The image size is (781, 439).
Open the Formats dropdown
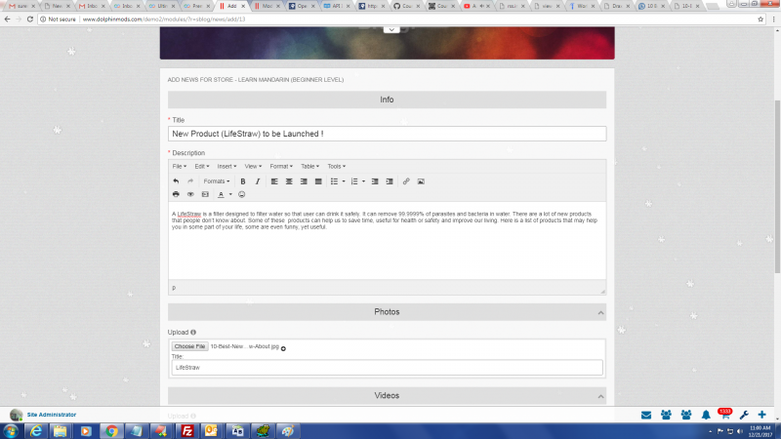tap(217, 181)
